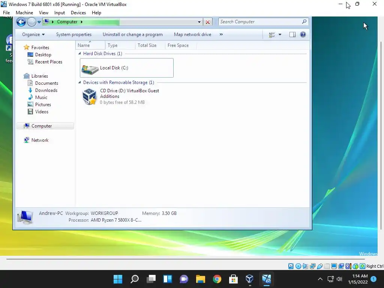Click the computer icon in the address bar
This screenshot has width=384, height=288.
46,22
